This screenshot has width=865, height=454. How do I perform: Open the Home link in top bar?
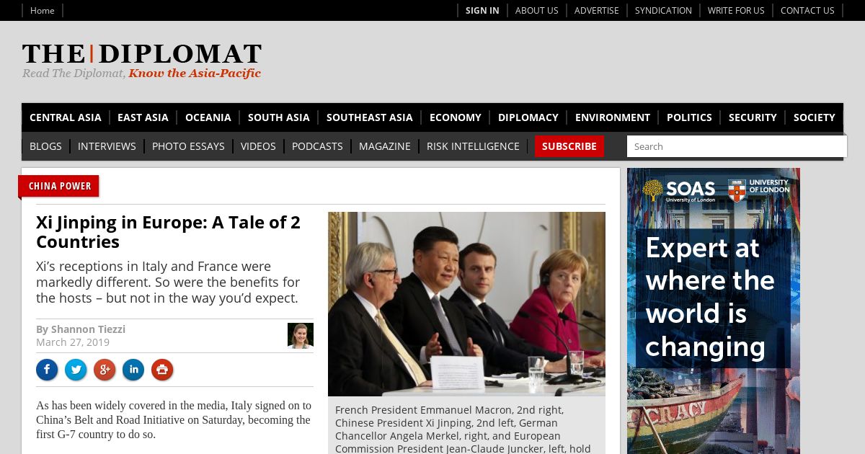pos(43,10)
